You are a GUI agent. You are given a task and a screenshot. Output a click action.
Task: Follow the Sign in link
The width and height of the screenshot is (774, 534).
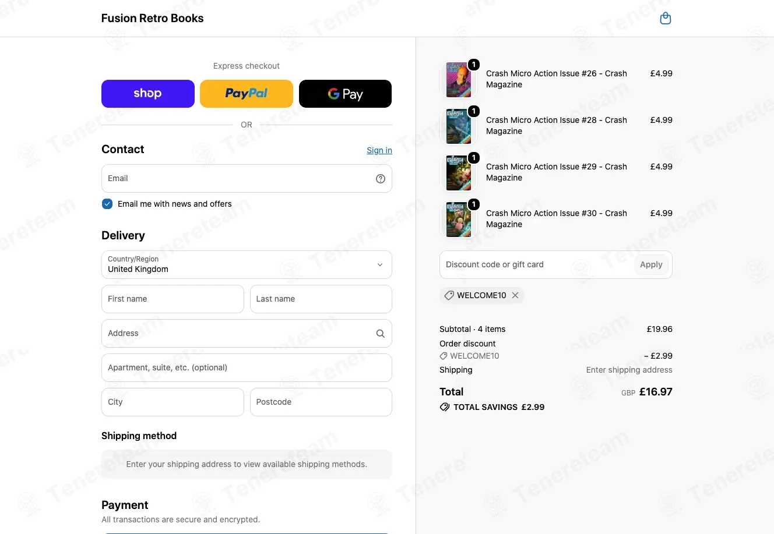(x=379, y=150)
